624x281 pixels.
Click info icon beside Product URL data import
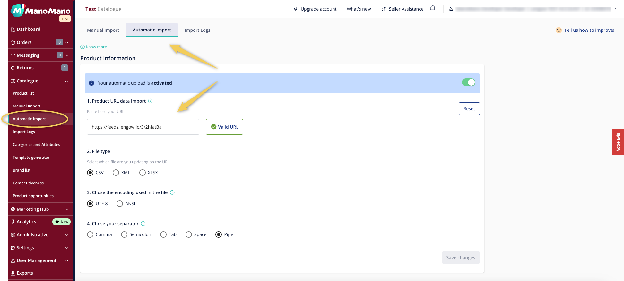pos(150,101)
